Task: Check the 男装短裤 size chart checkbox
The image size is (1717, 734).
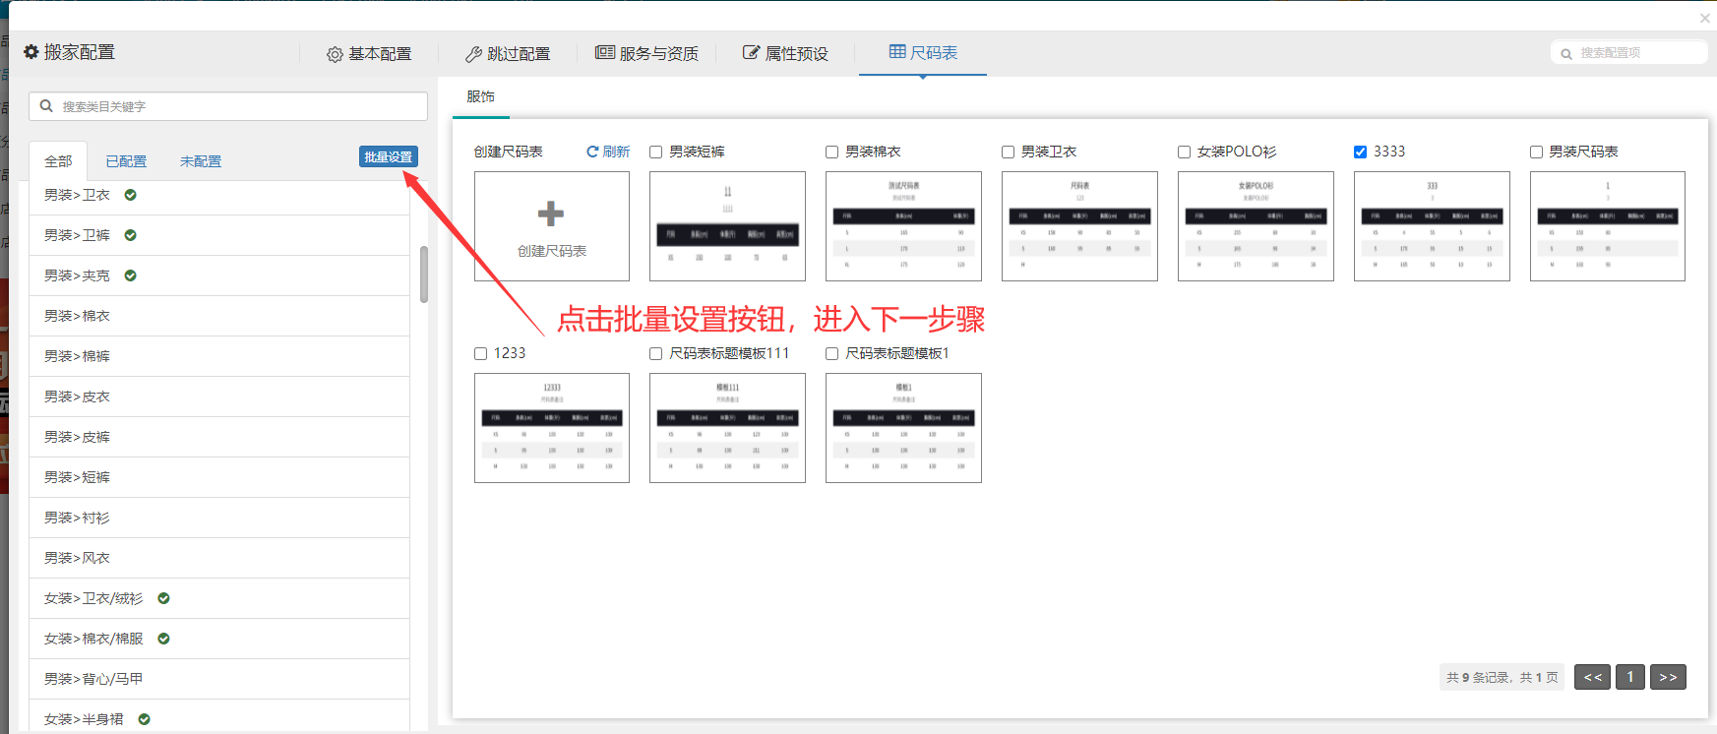Action: pos(655,152)
